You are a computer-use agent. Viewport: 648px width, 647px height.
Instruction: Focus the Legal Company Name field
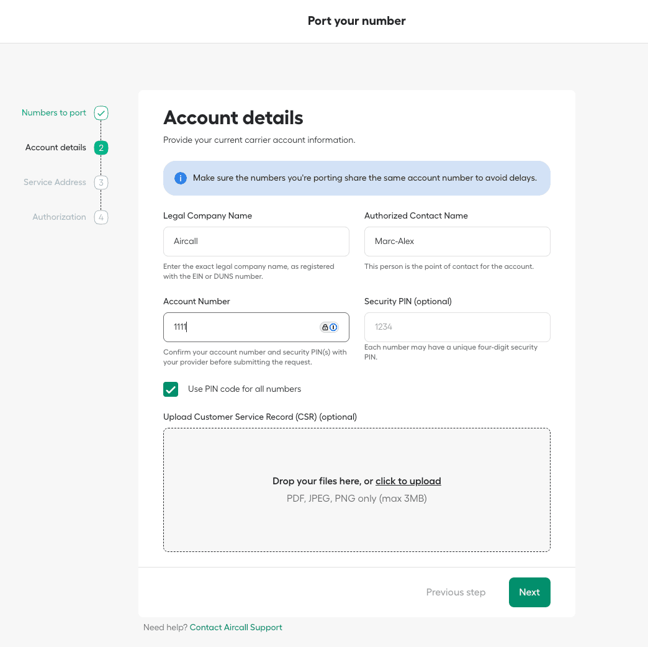point(256,242)
